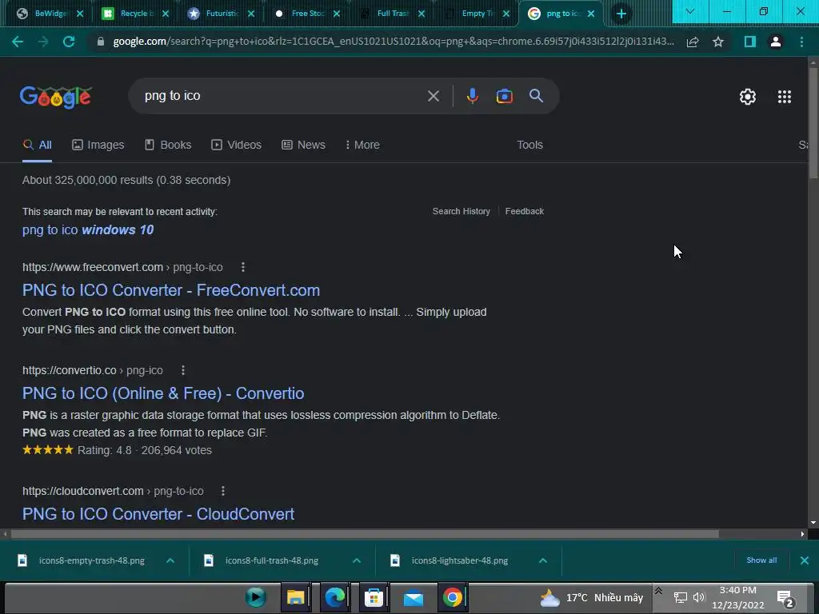The image size is (819, 614).
Task: Open File Explorer from the taskbar
Action: [x=296, y=596]
